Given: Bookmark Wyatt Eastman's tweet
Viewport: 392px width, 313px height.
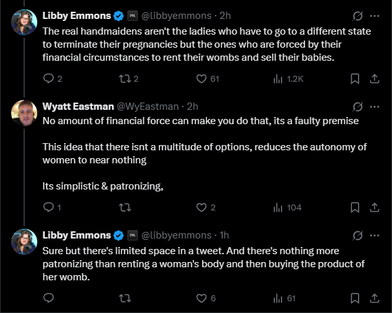Looking at the screenshot, I should pyautogui.click(x=355, y=208).
